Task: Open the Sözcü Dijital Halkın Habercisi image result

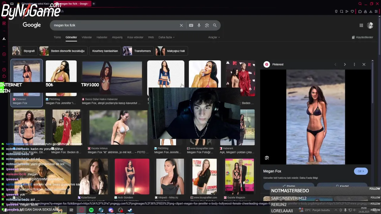Action: 112,82
